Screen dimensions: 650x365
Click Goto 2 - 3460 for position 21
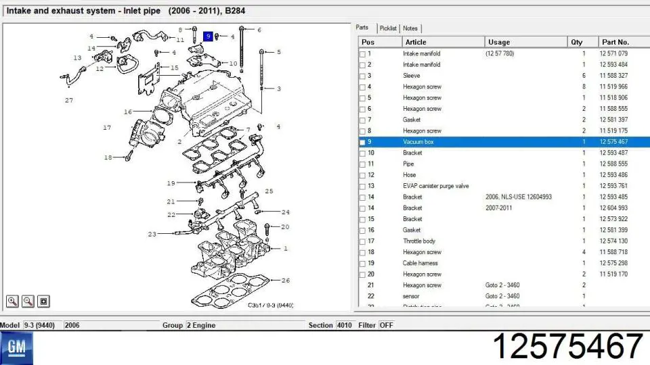pyautogui.click(x=502, y=285)
